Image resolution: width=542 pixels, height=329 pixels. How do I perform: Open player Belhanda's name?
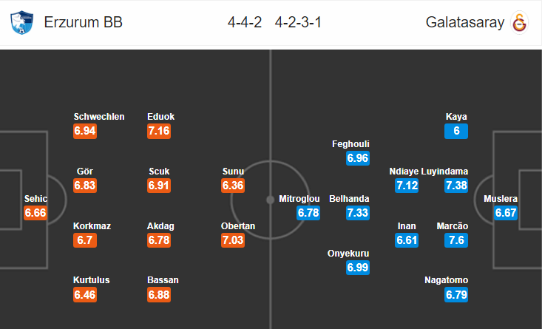tap(349, 199)
